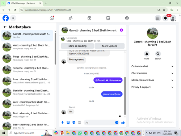
Task: Open the tab search dropdown arrow
Action: click(3, 3)
